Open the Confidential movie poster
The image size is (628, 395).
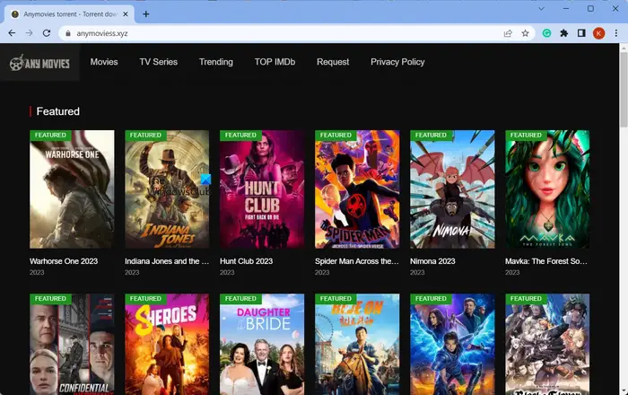(72, 345)
